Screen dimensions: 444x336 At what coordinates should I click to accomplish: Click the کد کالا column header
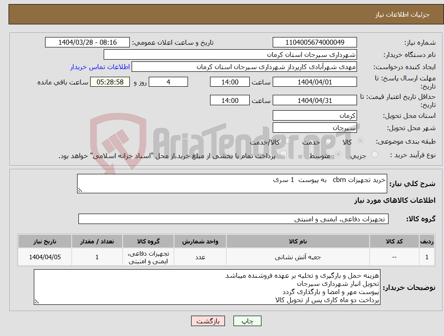click(x=394, y=242)
